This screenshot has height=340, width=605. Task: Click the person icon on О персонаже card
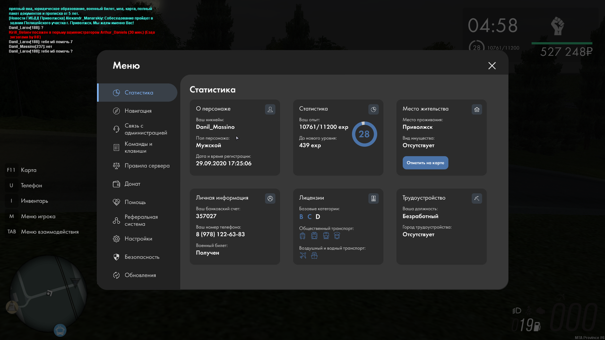coord(270,110)
